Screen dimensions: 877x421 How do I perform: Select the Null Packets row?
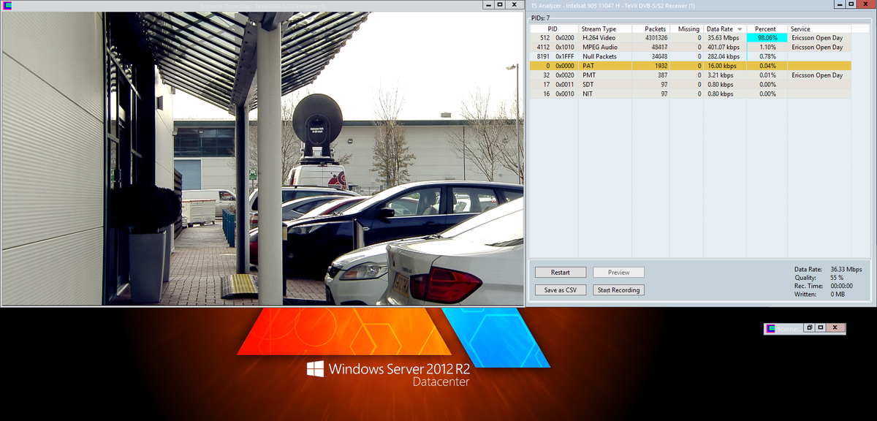[x=691, y=56]
